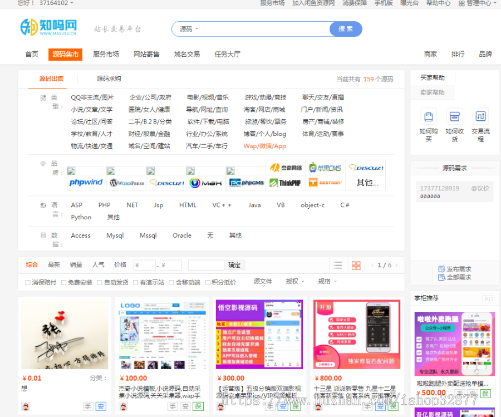Screen dimensions: 501x417
Task: Open the 源码 search type dropdown
Action: tap(189, 29)
